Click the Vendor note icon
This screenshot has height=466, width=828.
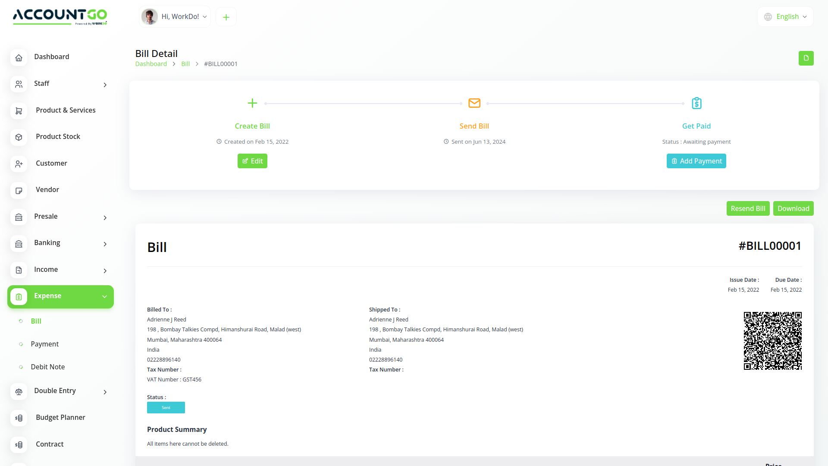coord(19,190)
